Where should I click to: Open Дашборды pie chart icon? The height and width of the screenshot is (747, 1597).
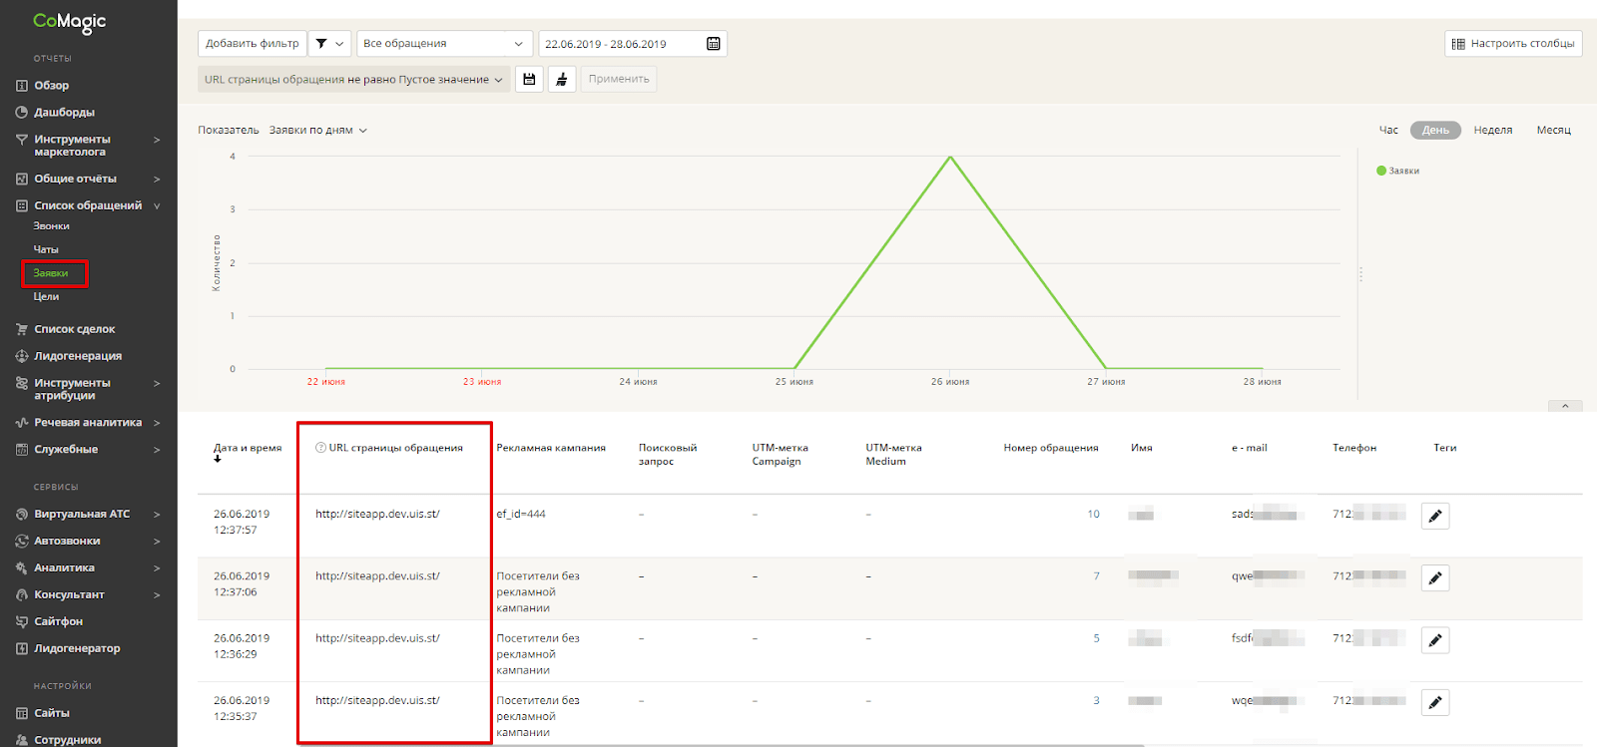tap(21, 113)
